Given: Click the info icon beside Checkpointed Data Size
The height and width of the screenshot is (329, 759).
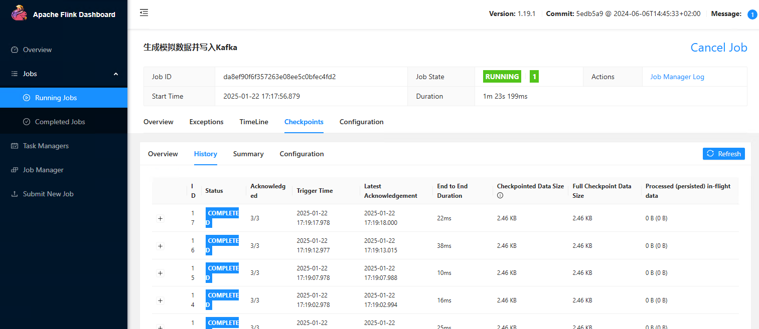Looking at the screenshot, I should point(500,196).
